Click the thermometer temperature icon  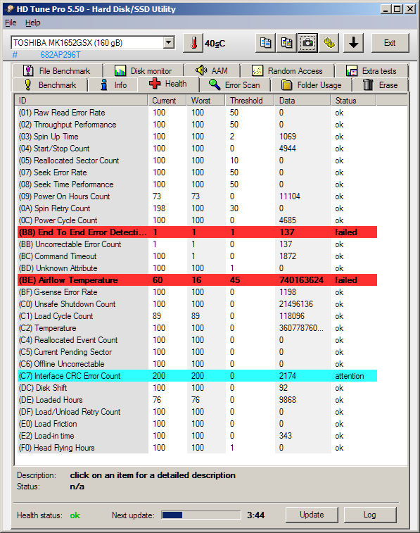193,43
